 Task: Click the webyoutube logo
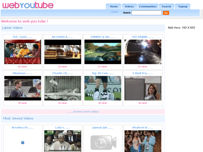pyautogui.click(x=28, y=5)
